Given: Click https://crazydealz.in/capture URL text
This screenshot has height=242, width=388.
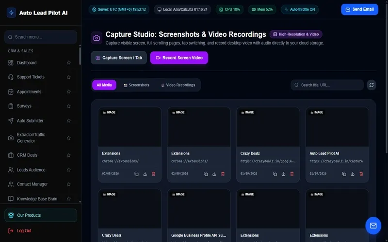Looking at the screenshot, I should coord(336,161).
